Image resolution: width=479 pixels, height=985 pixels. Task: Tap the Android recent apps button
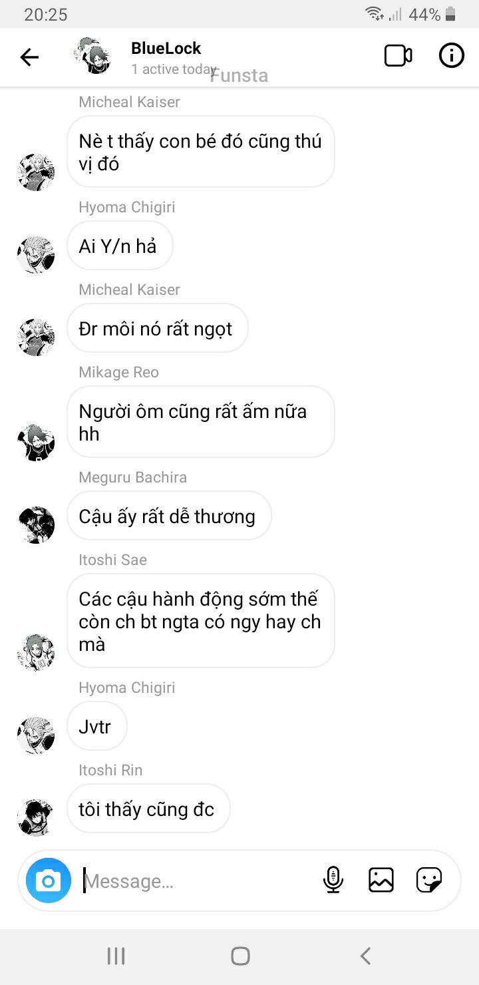click(x=116, y=956)
